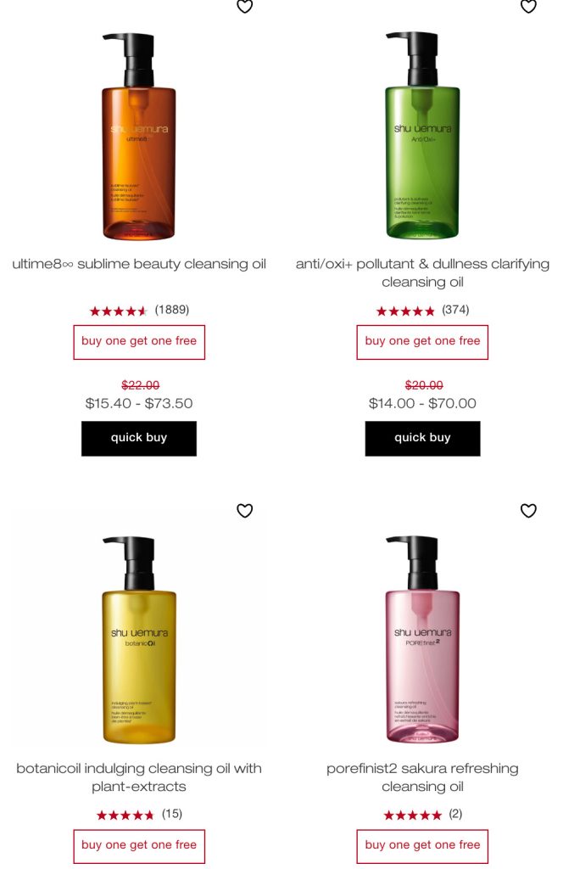Click quick buy for anti/oxi+ cleansing oil
Screen dimensions: 563x869
[x=422, y=439]
